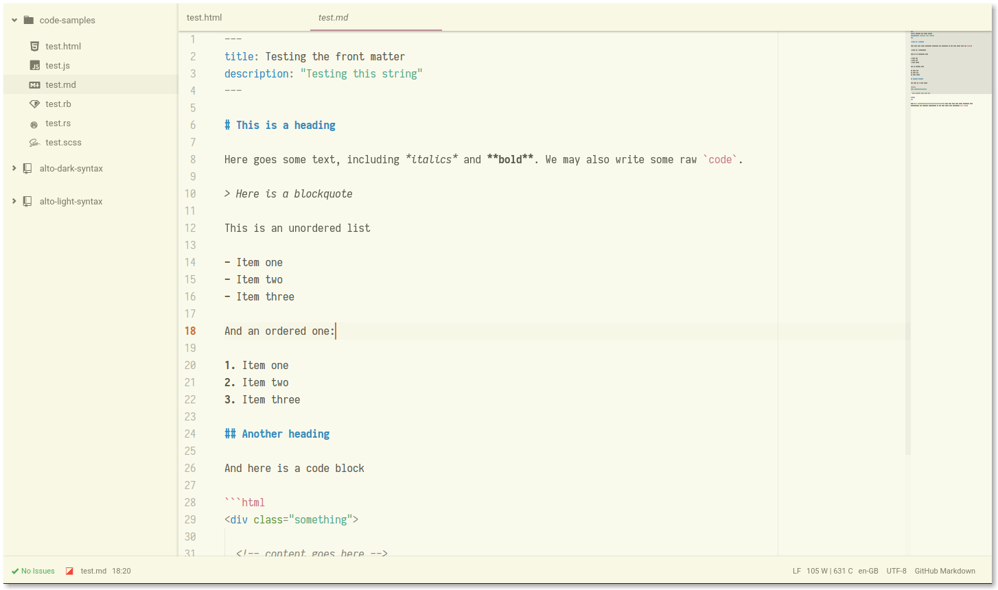Change line ending via LF indicator
This screenshot has height=590, width=998.
tap(797, 571)
